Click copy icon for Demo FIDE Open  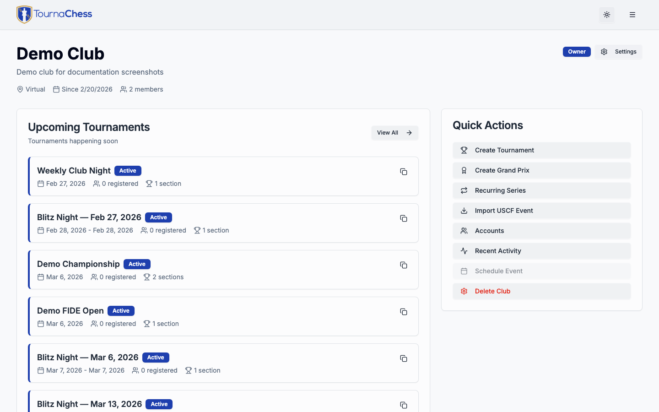[x=404, y=312]
